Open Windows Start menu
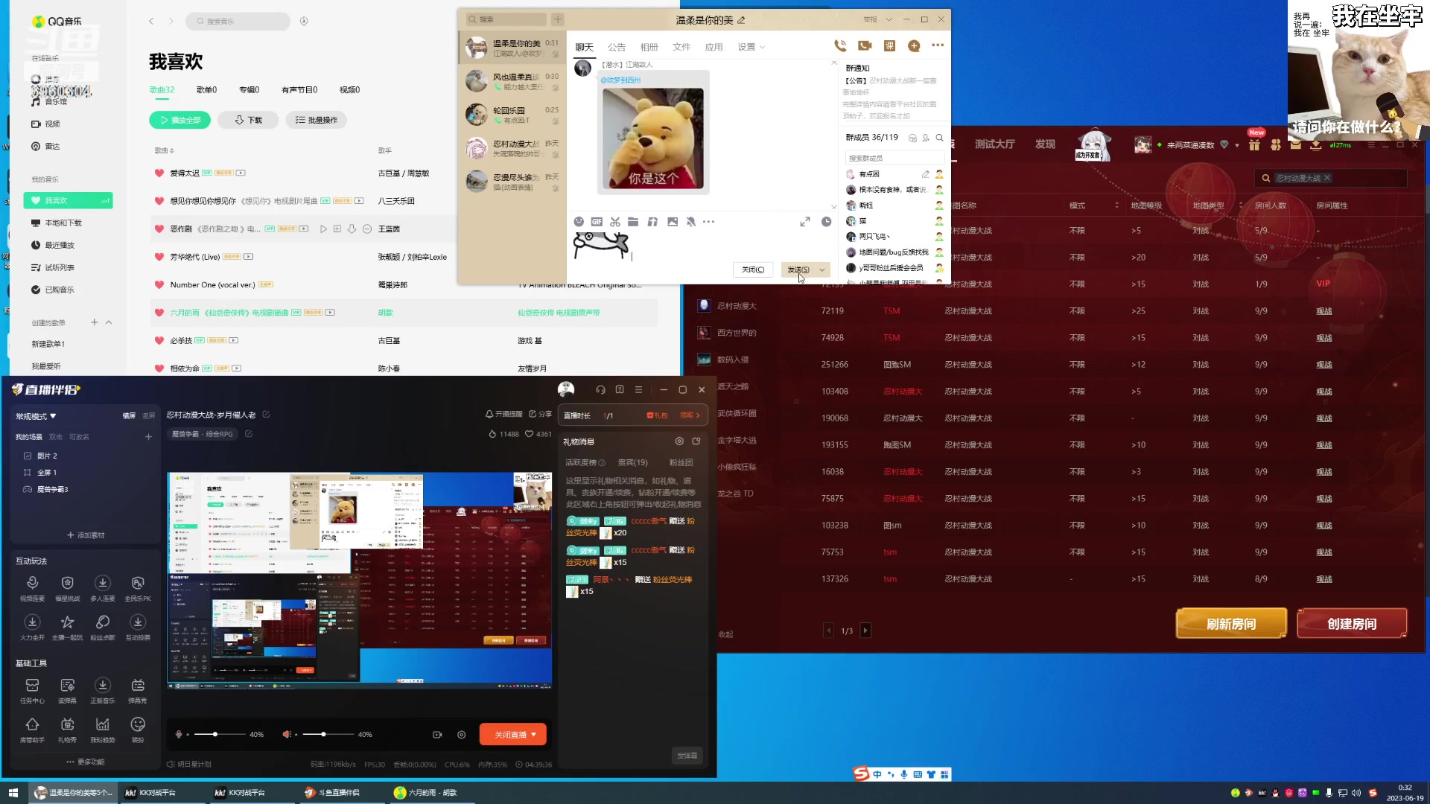This screenshot has height=804, width=1430. coord(13,793)
